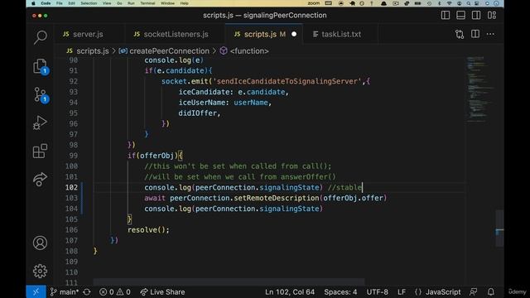This screenshot has height=298, width=530.
Task: Click the //stable comment on line 102
Action: coord(344,188)
